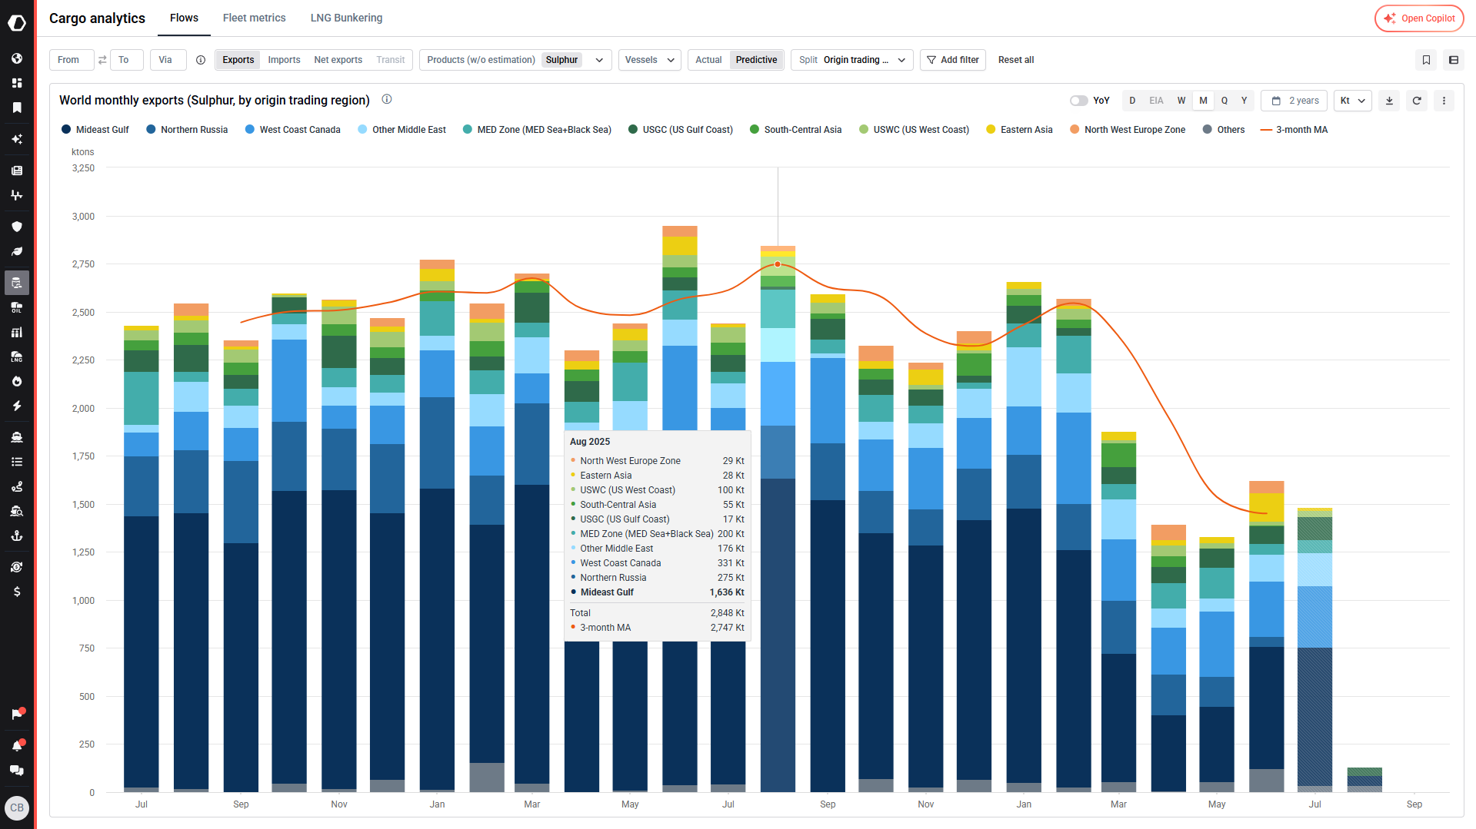Click Open Copilot button
Image resolution: width=1476 pixels, height=829 pixels.
click(x=1419, y=18)
